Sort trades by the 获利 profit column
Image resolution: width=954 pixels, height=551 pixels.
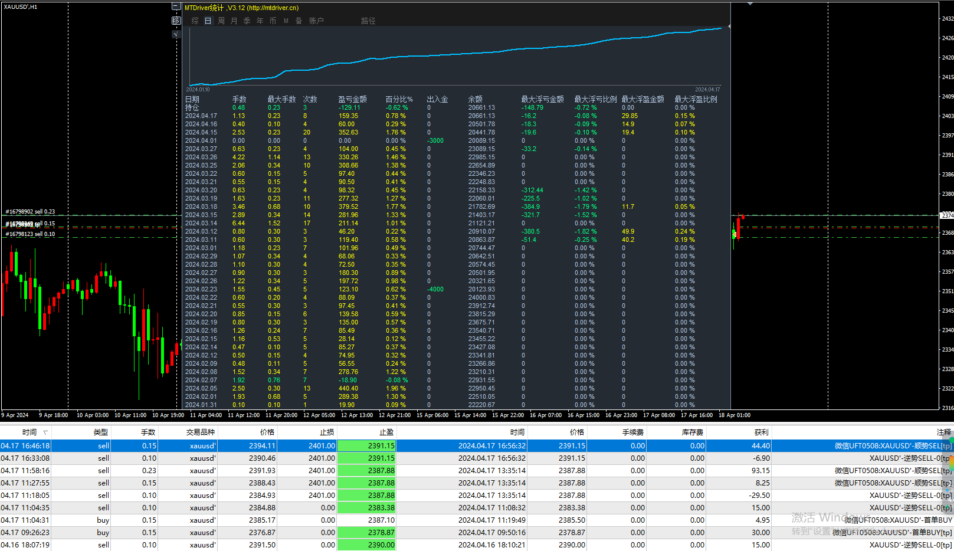[761, 432]
